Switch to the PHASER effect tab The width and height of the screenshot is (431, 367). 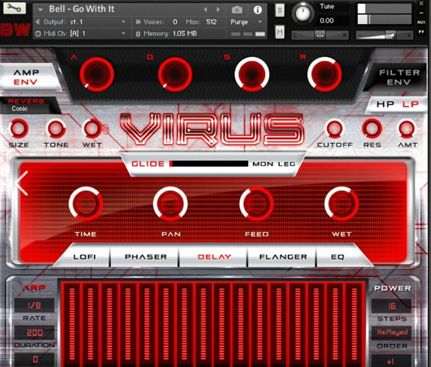(146, 257)
